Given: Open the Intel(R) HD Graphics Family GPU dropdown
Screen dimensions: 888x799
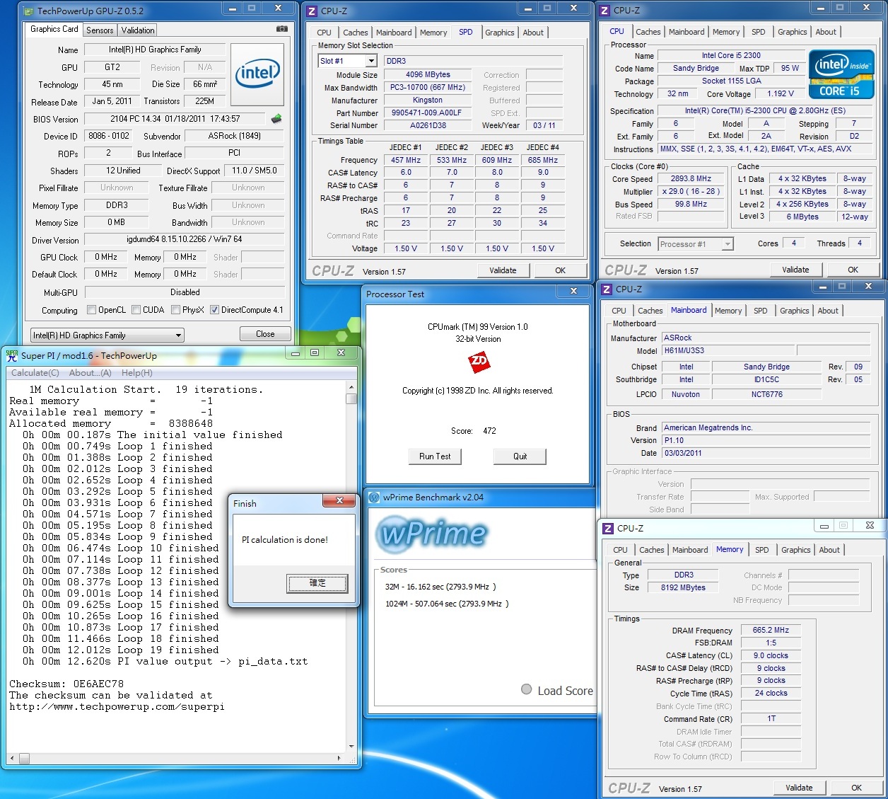Looking at the screenshot, I should click(x=178, y=335).
